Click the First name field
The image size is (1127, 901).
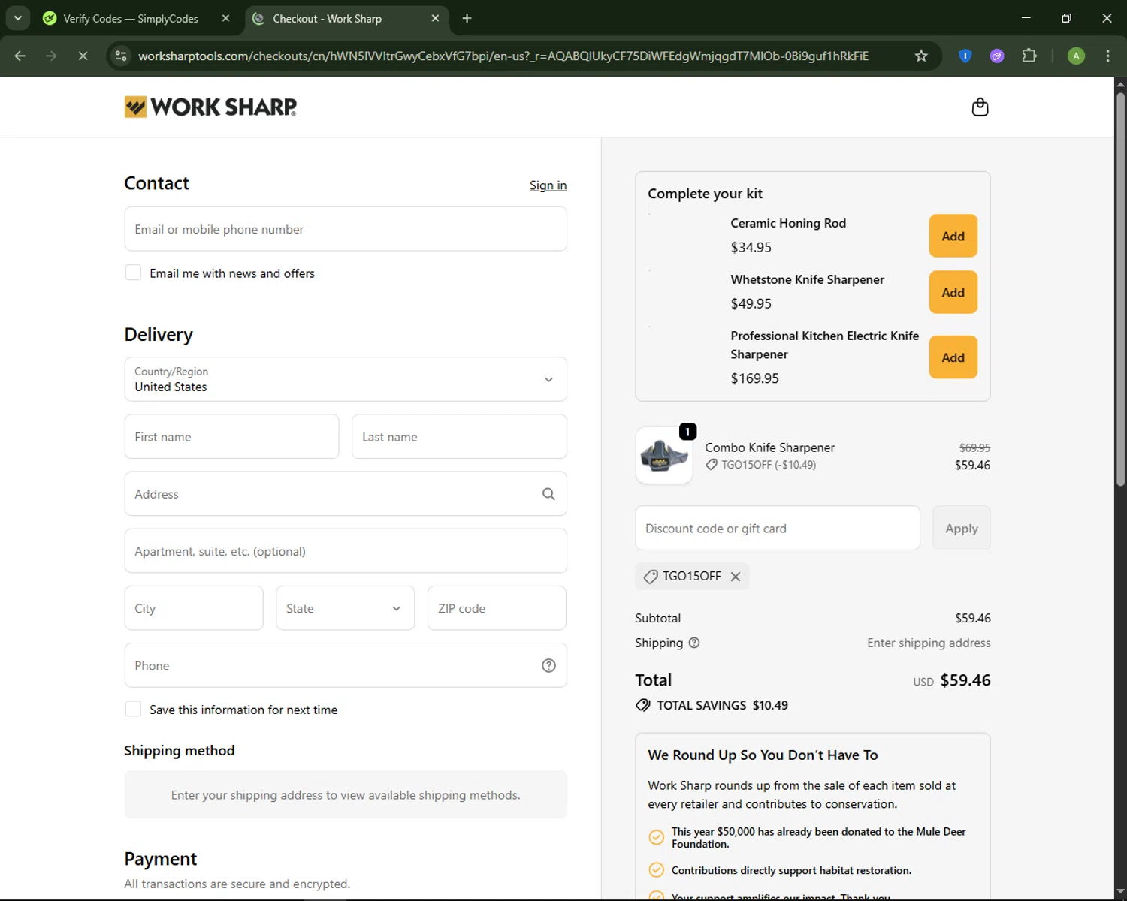point(231,436)
